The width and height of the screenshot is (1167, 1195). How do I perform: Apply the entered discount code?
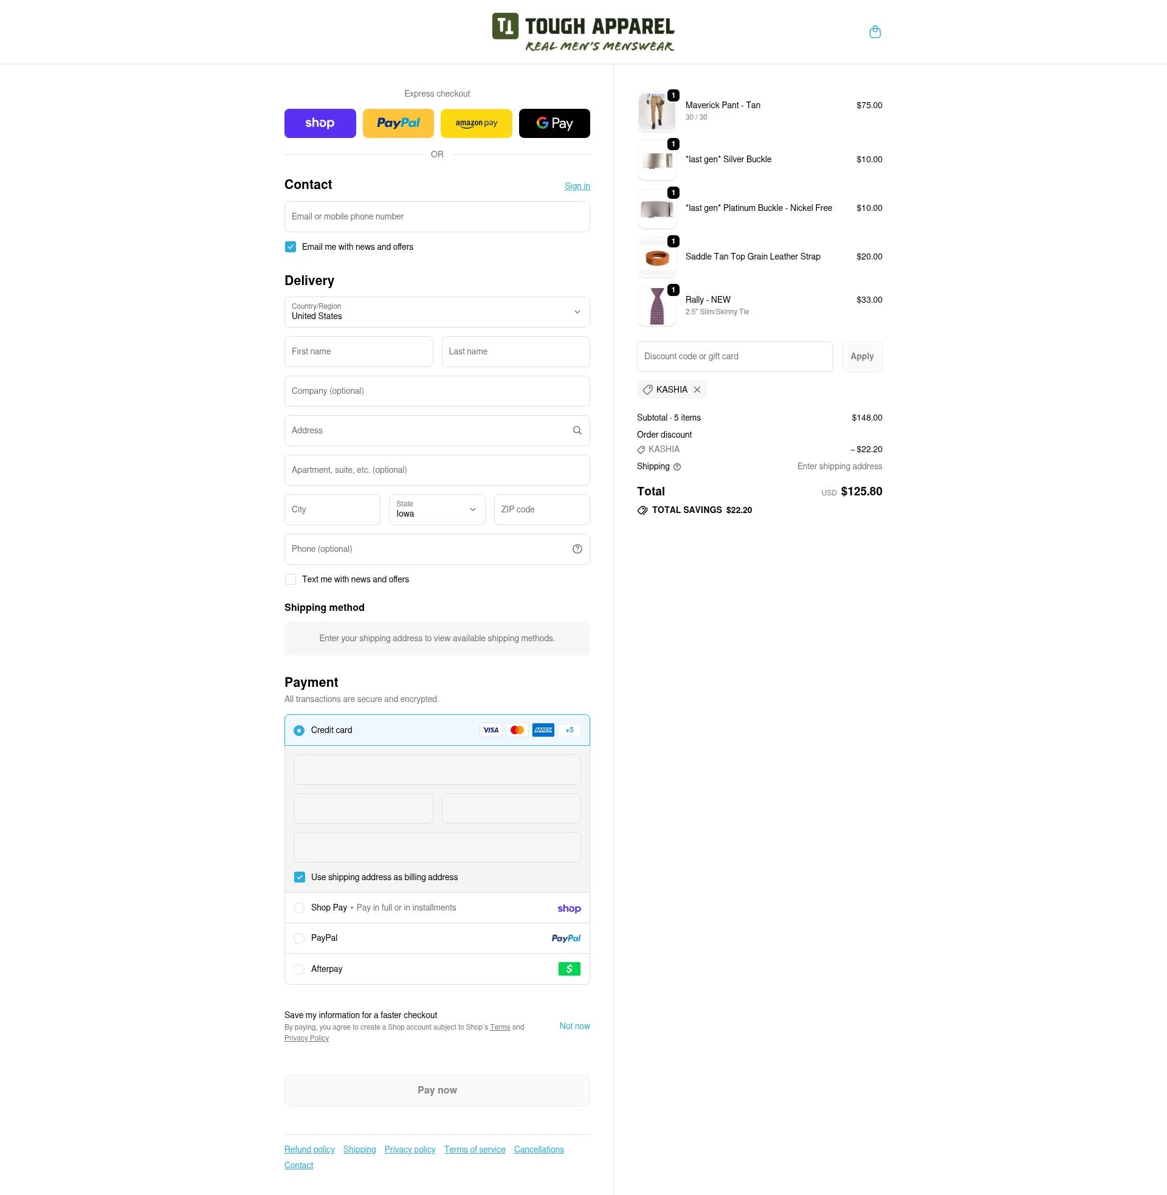(861, 356)
